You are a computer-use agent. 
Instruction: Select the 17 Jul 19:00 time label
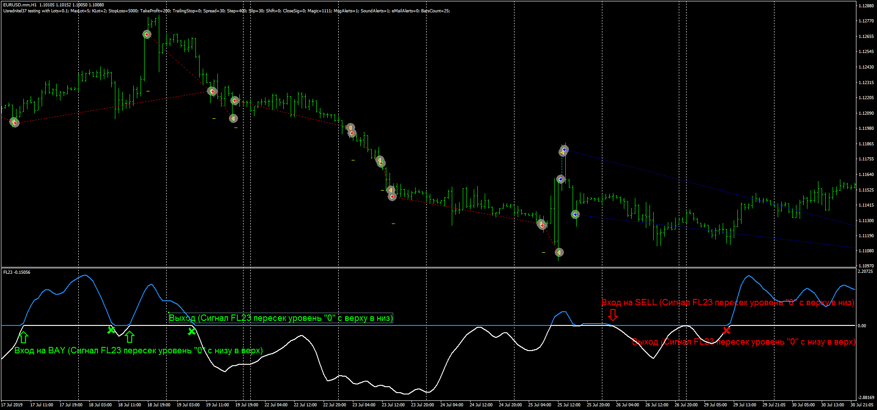coord(71,405)
